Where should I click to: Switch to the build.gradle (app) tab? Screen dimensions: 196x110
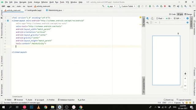point(34,10)
